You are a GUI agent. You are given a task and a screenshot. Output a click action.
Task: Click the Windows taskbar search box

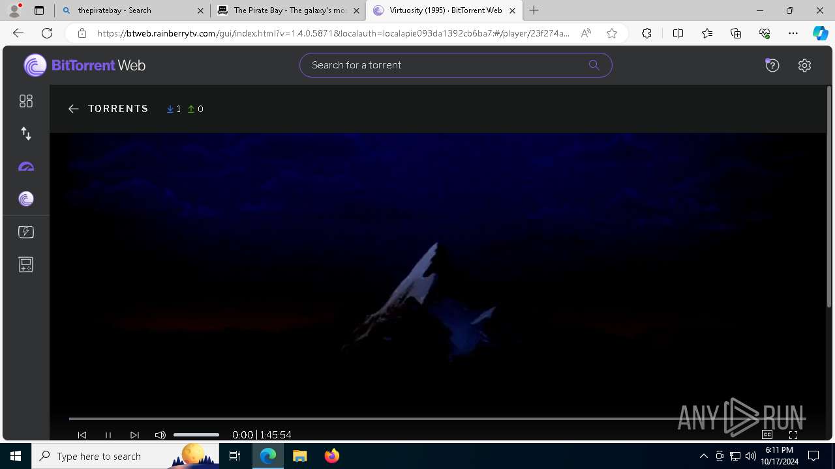coord(125,456)
